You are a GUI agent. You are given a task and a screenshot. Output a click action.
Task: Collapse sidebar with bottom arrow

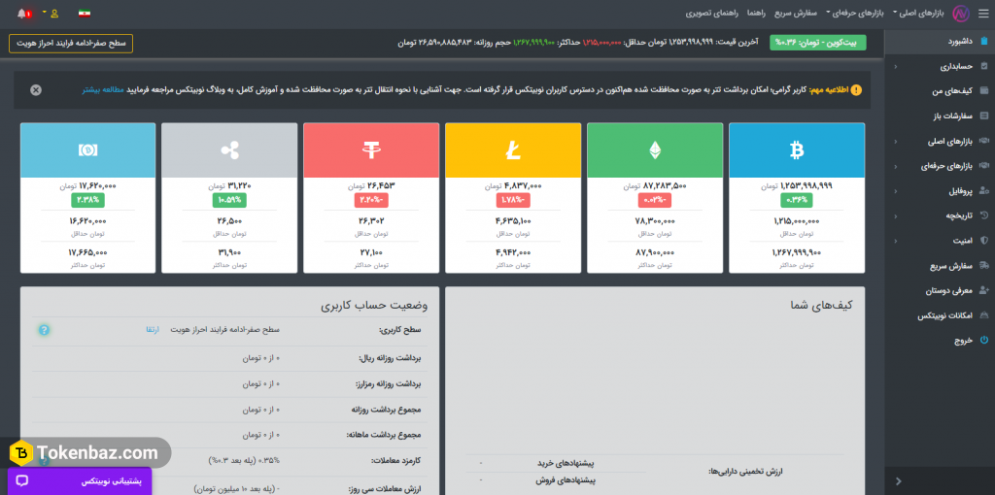[x=898, y=481]
